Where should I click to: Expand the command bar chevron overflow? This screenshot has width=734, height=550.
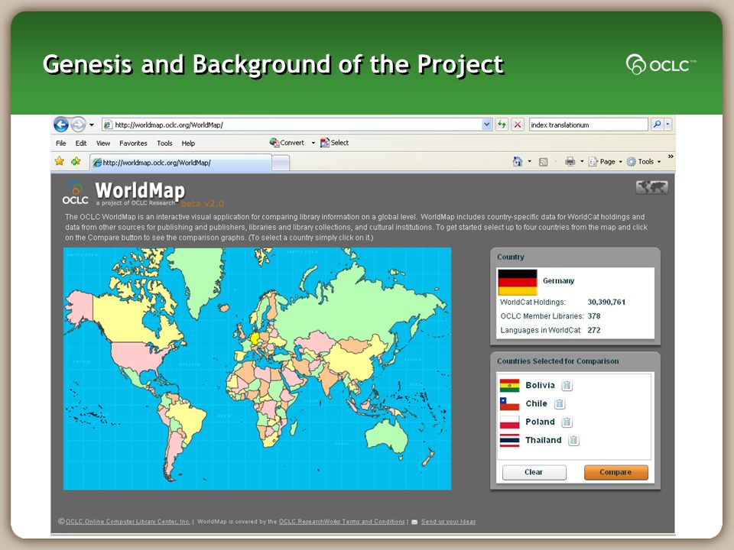coord(671,157)
